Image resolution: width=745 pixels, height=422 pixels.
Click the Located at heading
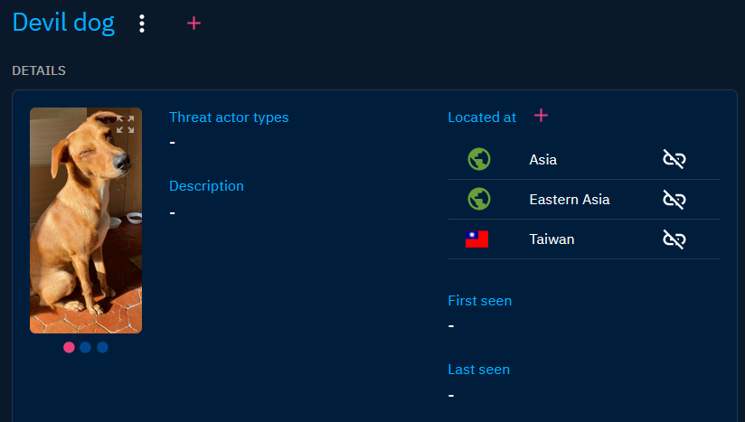pos(482,117)
